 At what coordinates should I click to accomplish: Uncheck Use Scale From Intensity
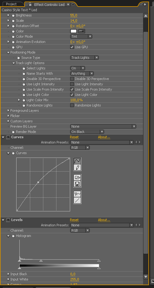(x=72, y=89)
